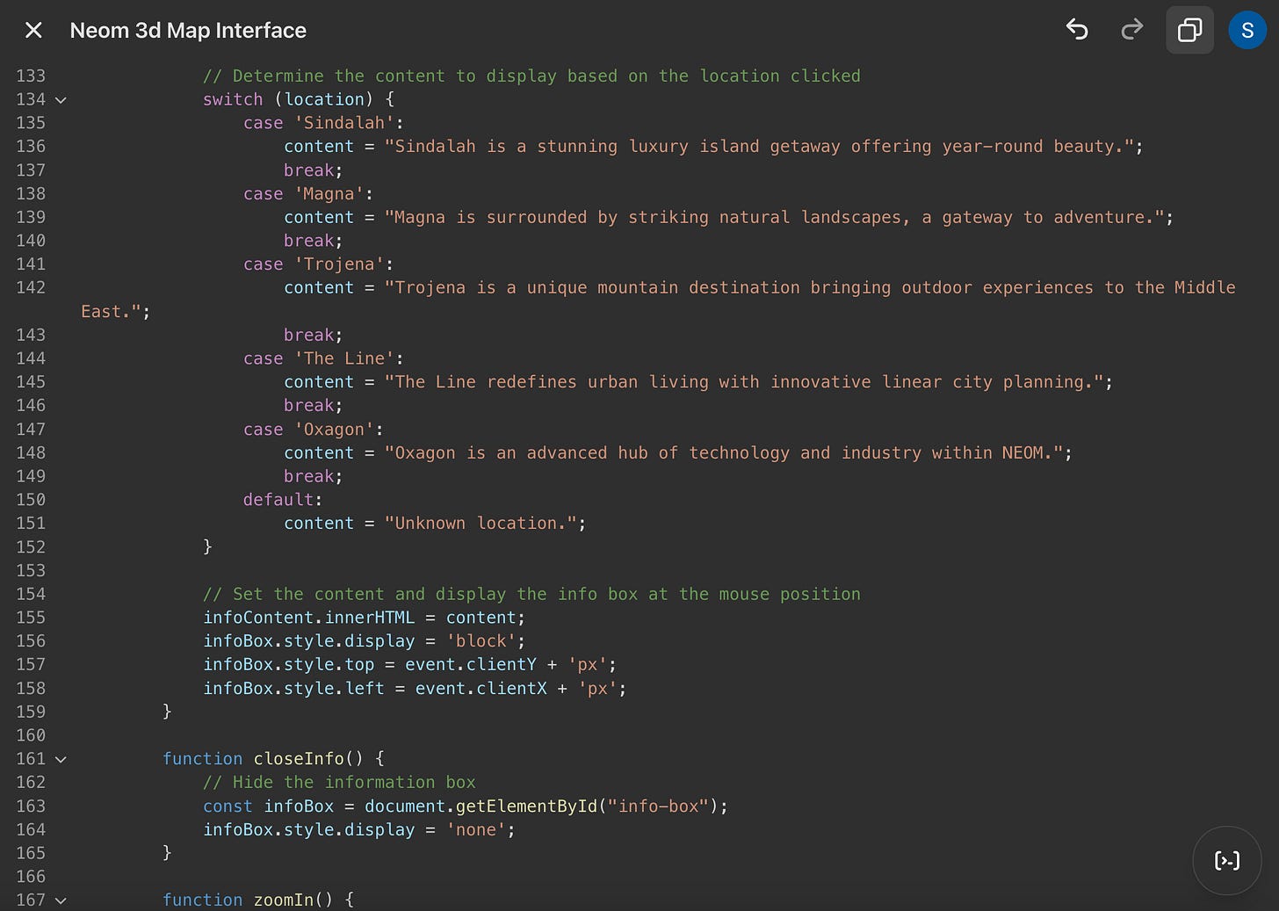Close the Neom 3d Map Interface panel
Screen dimensions: 1279x911
point(33,31)
